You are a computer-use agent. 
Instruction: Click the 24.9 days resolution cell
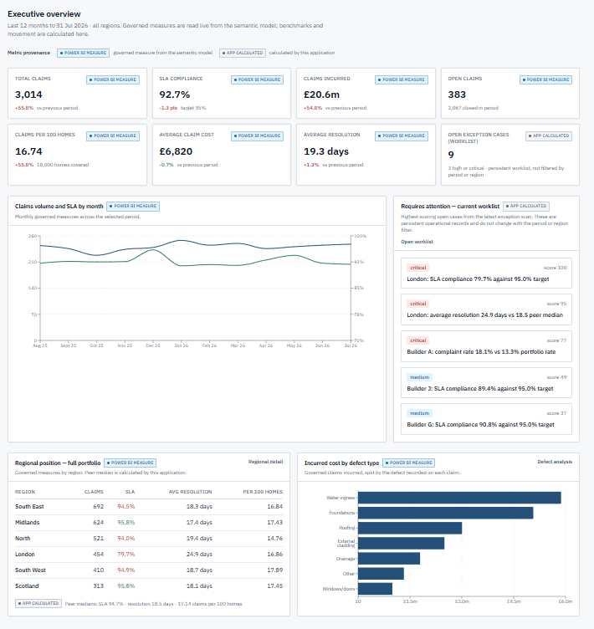click(x=199, y=555)
